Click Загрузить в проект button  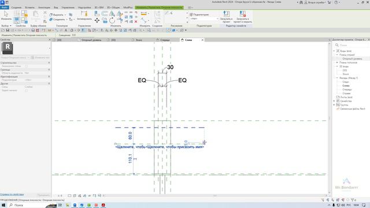226,17
